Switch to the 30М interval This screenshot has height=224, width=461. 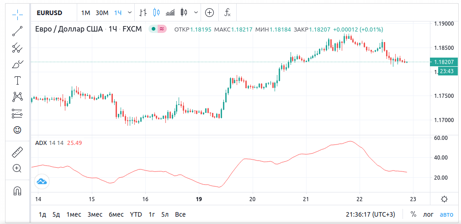(102, 13)
